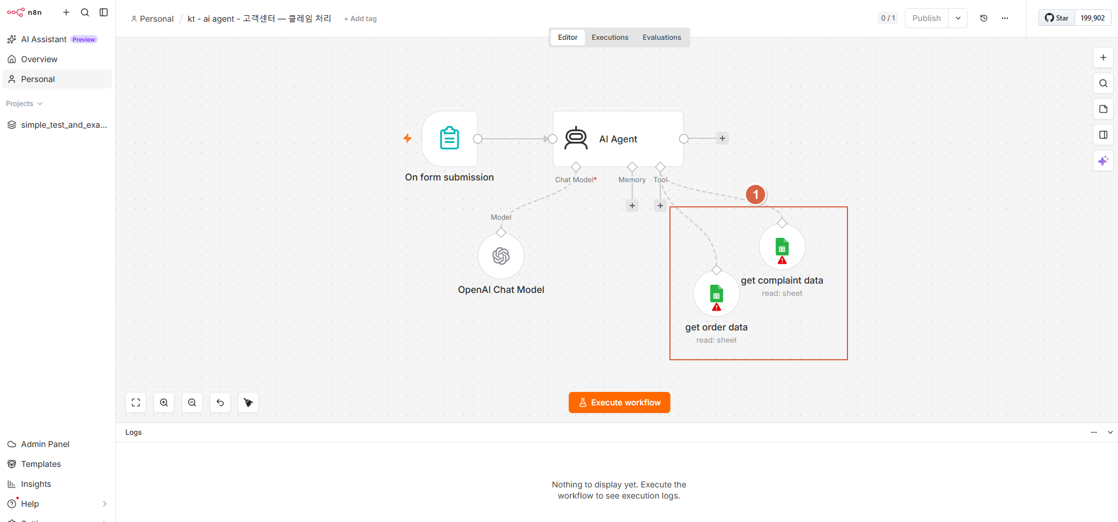Select the get complaint data sheet node
This screenshot has height=522, width=1118.
[782, 247]
